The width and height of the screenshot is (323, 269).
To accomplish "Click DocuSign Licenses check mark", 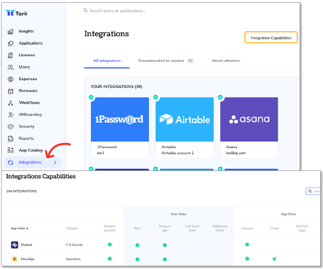I will 247,259.
